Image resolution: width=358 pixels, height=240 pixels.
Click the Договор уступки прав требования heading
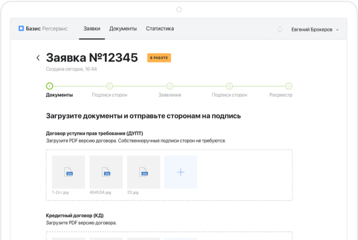click(x=94, y=133)
